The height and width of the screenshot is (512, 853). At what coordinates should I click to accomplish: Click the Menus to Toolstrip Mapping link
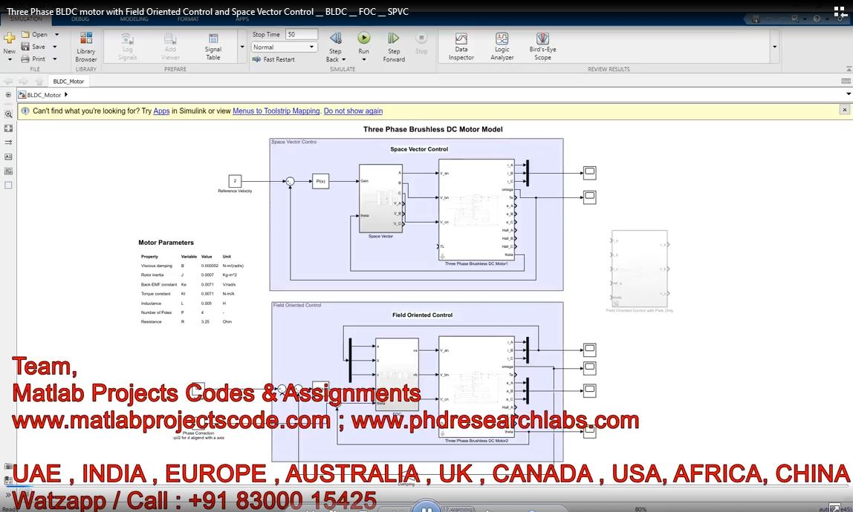click(276, 111)
